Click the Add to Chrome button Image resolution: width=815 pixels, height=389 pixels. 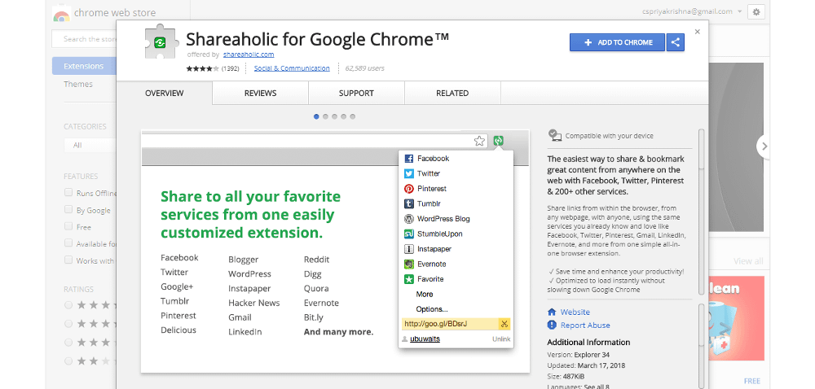[x=617, y=42]
